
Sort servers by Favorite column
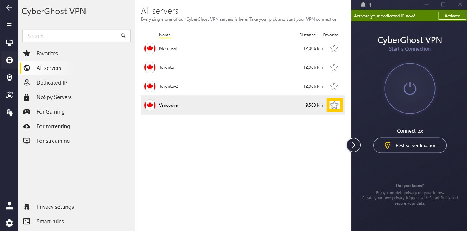point(331,35)
